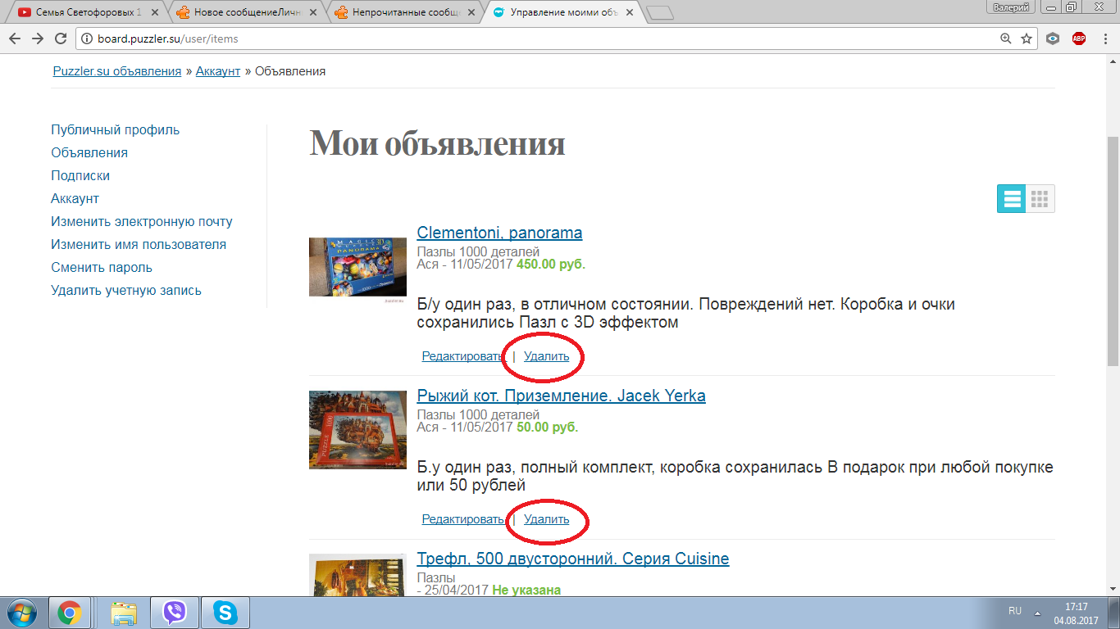This screenshot has width=1120, height=629.
Task: Open the Adblock Plus extension icon
Action: tap(1079, 38)
